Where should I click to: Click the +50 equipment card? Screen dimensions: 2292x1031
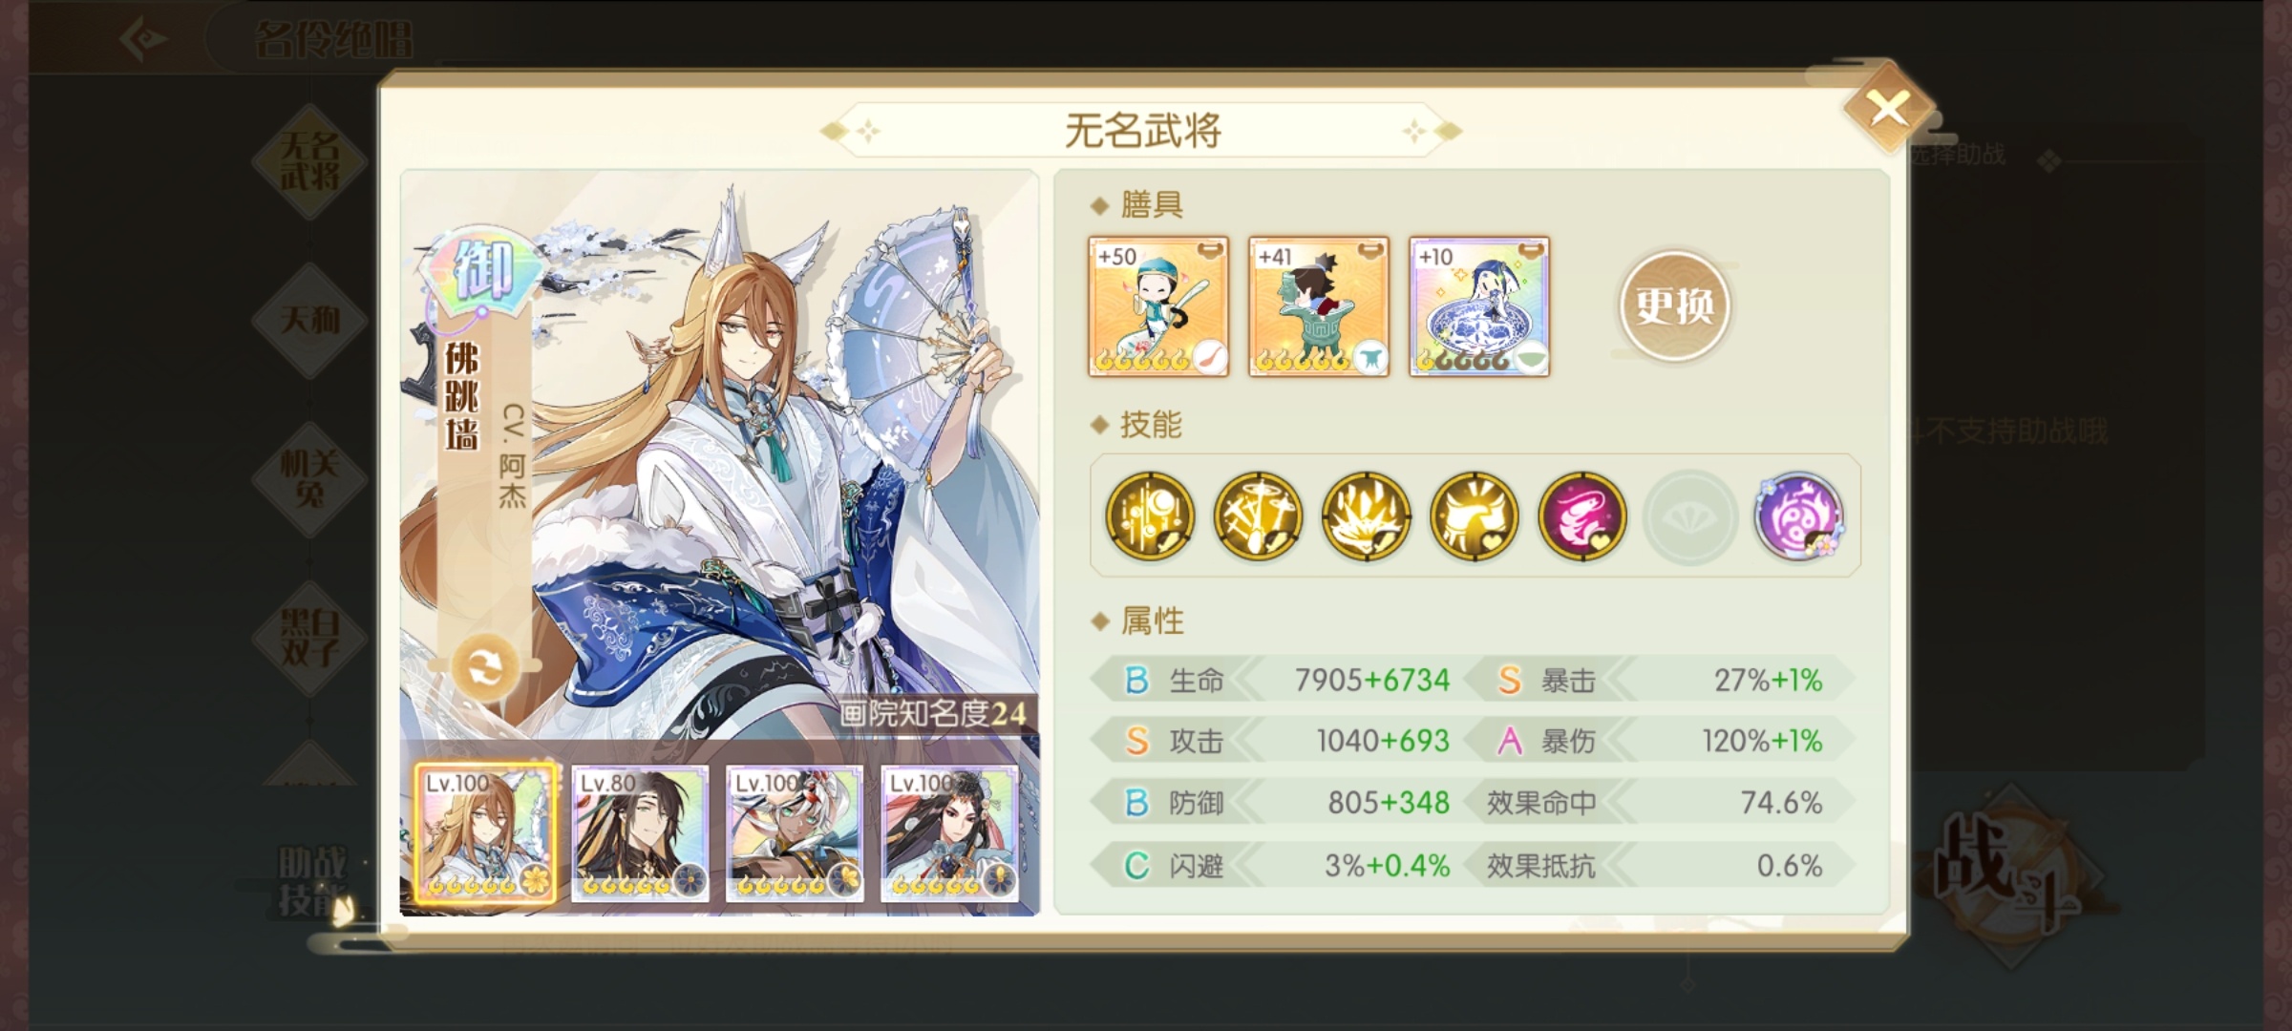[x=1158, y=306]
